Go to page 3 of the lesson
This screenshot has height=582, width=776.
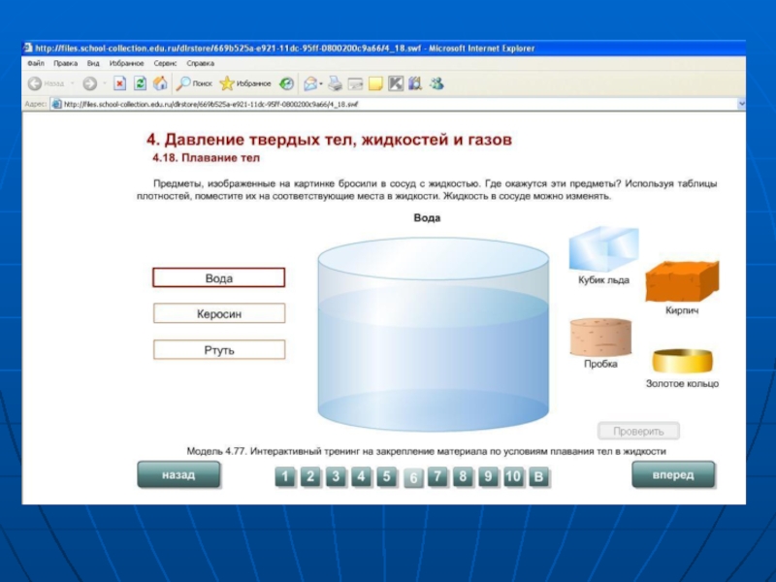click(x=336, y=476)
